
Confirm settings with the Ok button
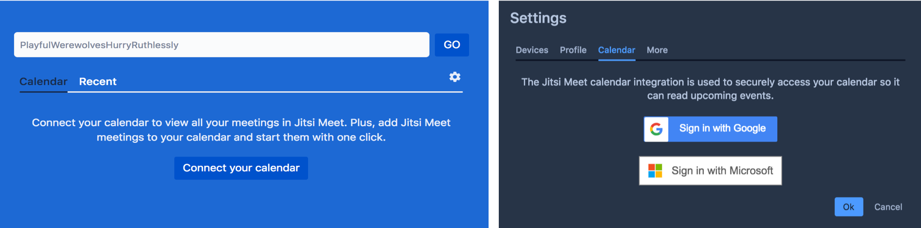[849, 207]
